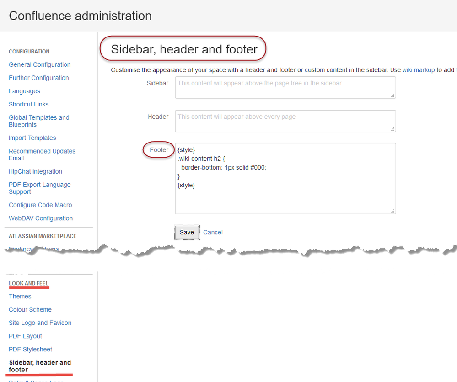The width and height of the screenshot is (457, 382).
Task: Click the Confluence administration title
Action: 81,16
